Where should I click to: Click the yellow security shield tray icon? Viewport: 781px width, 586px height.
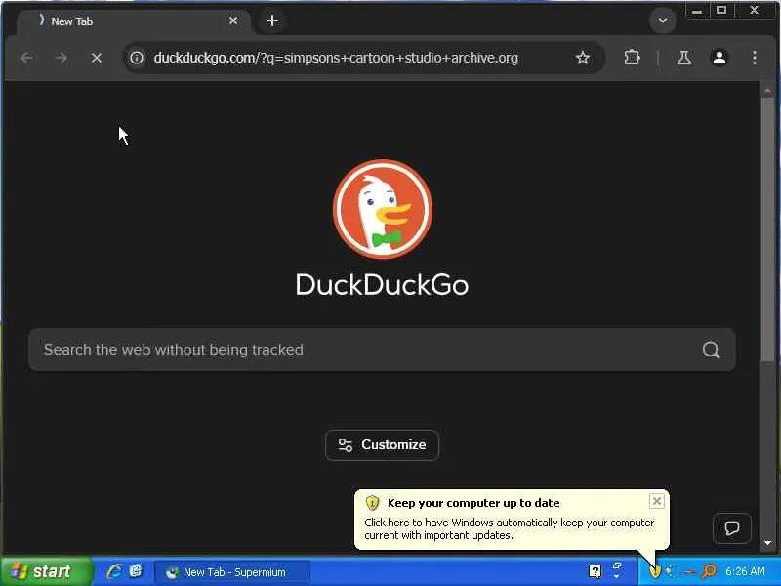(655, 571)
